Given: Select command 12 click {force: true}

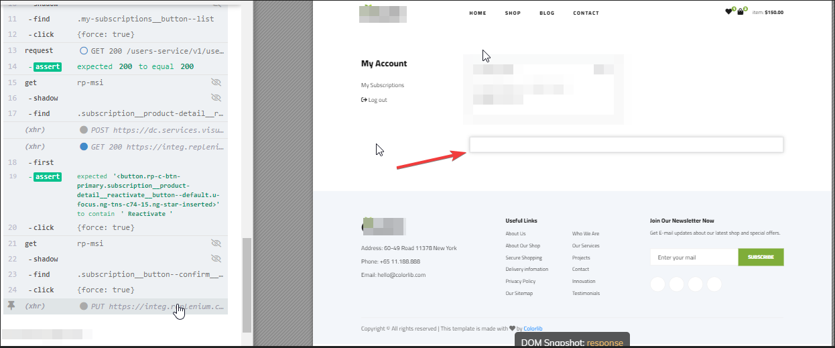Looking at the screenshot, I should click(115, 34).
